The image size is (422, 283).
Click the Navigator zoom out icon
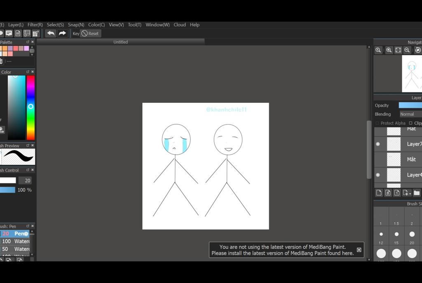pyautogui.click(x=407, y=50)
